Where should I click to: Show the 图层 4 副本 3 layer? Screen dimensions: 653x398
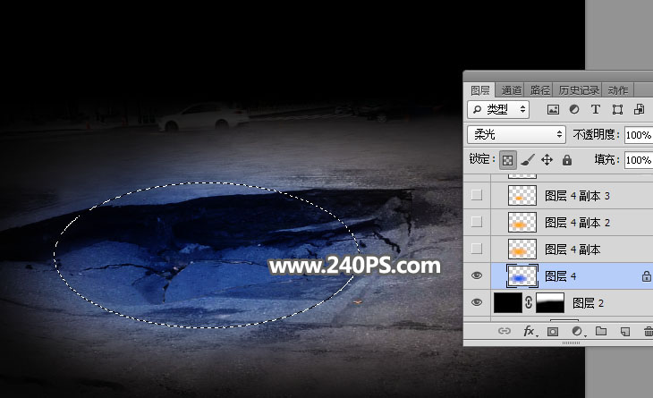[x=477, y=195]
